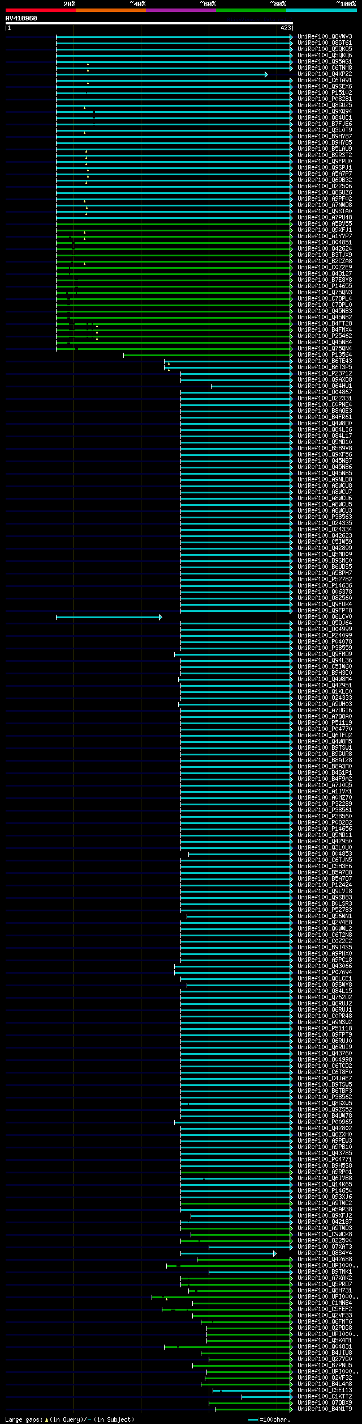Select the UniRef100_P13564 label
The image size is (362, 1424).
pos(325,355)
